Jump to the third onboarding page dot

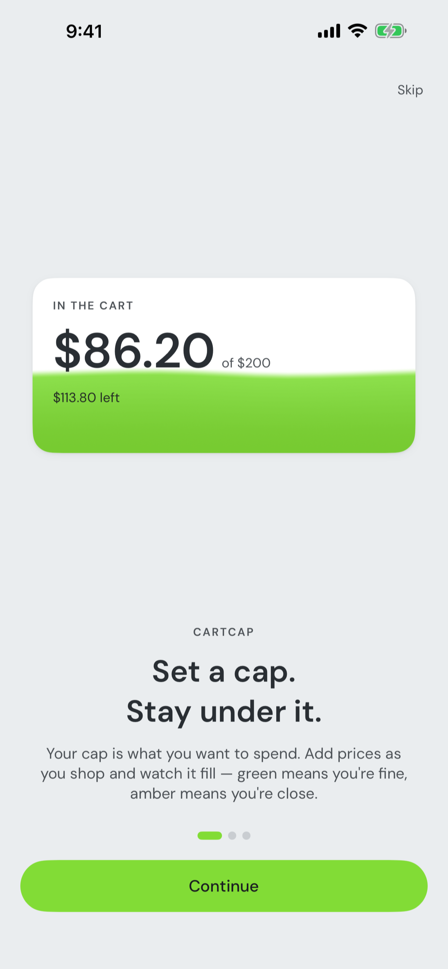coord(246,835)
